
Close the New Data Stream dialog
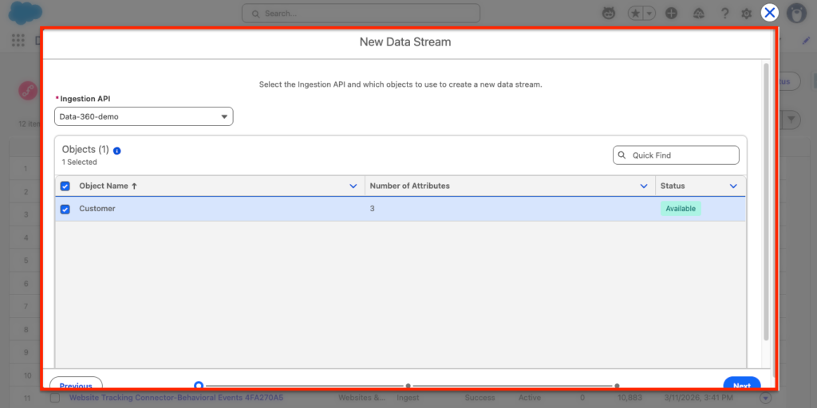(769, 13)
